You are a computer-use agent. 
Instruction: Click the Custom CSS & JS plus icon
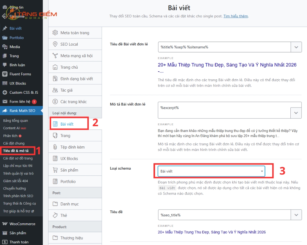point(5,92)
